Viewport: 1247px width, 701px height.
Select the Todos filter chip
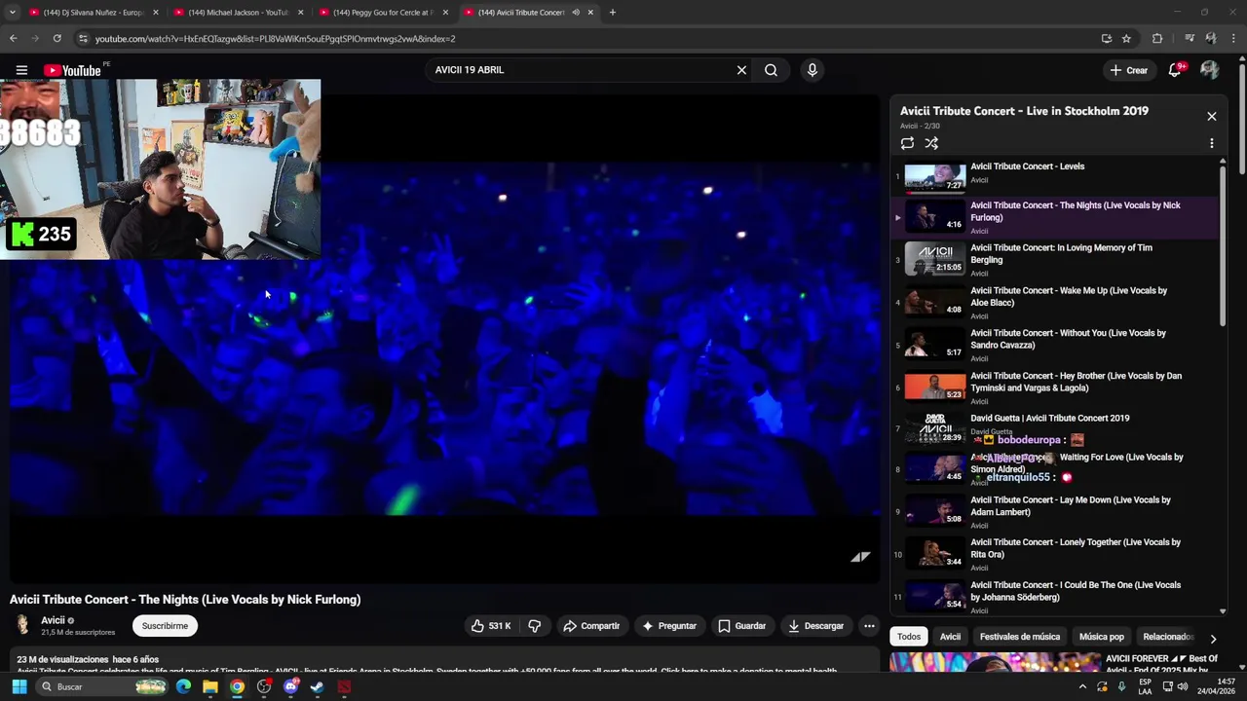pyautogui.click(x=909, y=637)
